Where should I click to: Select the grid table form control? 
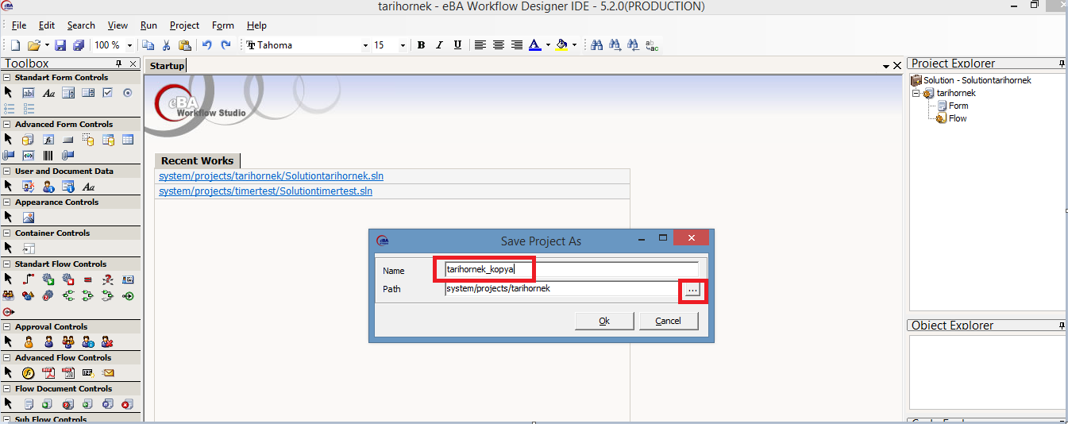tap(128, 140)
